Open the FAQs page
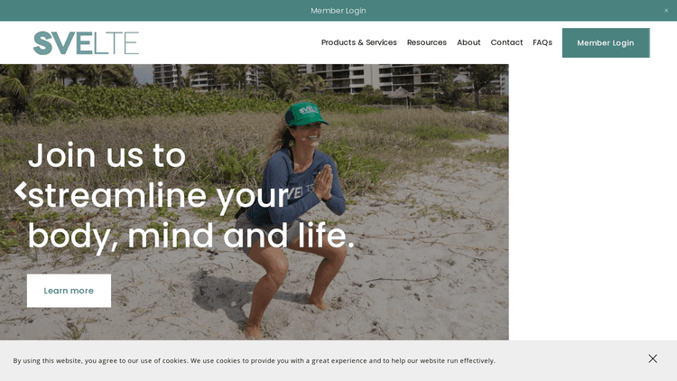The height and width of the screenshot is (381, 677). coord(543,42)
